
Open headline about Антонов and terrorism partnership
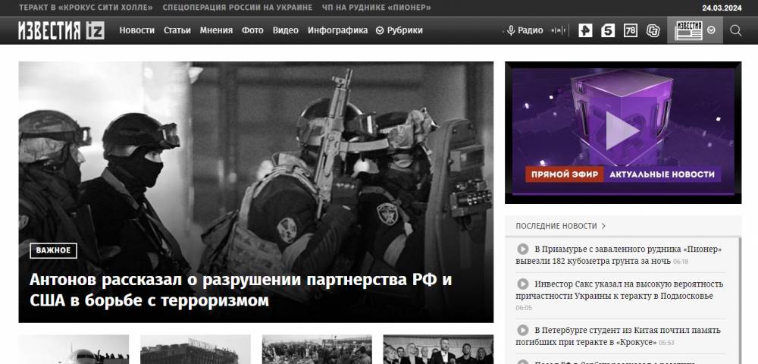tap(240, 290)
